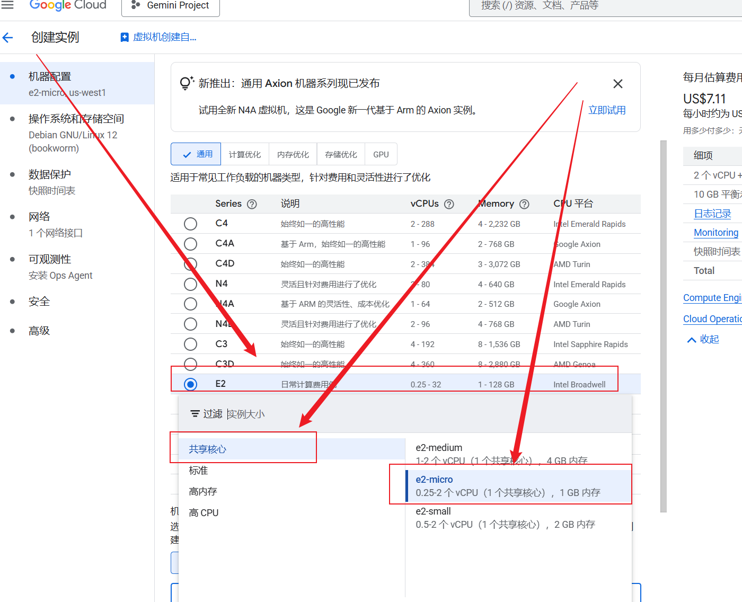Click the vCPUs column help icon
This screenshot has height=602, width=742.
click(449, 204)
